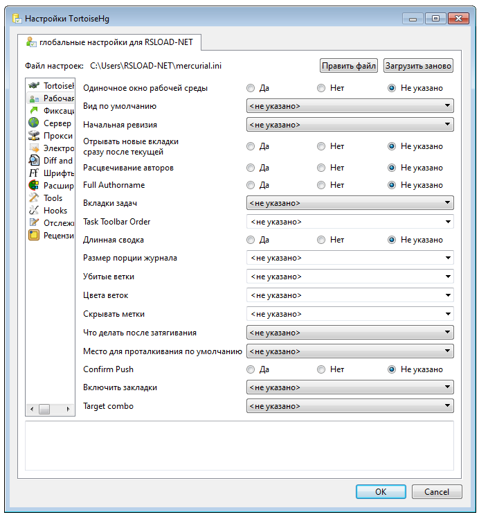This screenshot has height=517, width=488.
Task: Select the Diff and item in the settings list
Action: [51, 161]
